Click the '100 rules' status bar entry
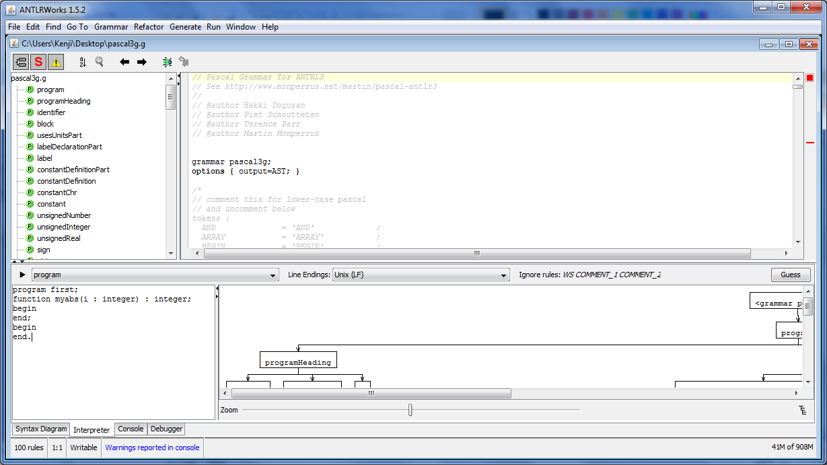Screen dimensions: 827x465 29,448
